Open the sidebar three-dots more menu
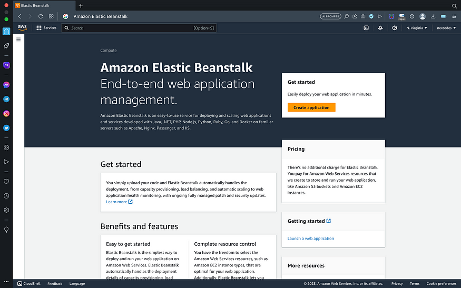Screen dimensions: 461x288 (6, 281)
